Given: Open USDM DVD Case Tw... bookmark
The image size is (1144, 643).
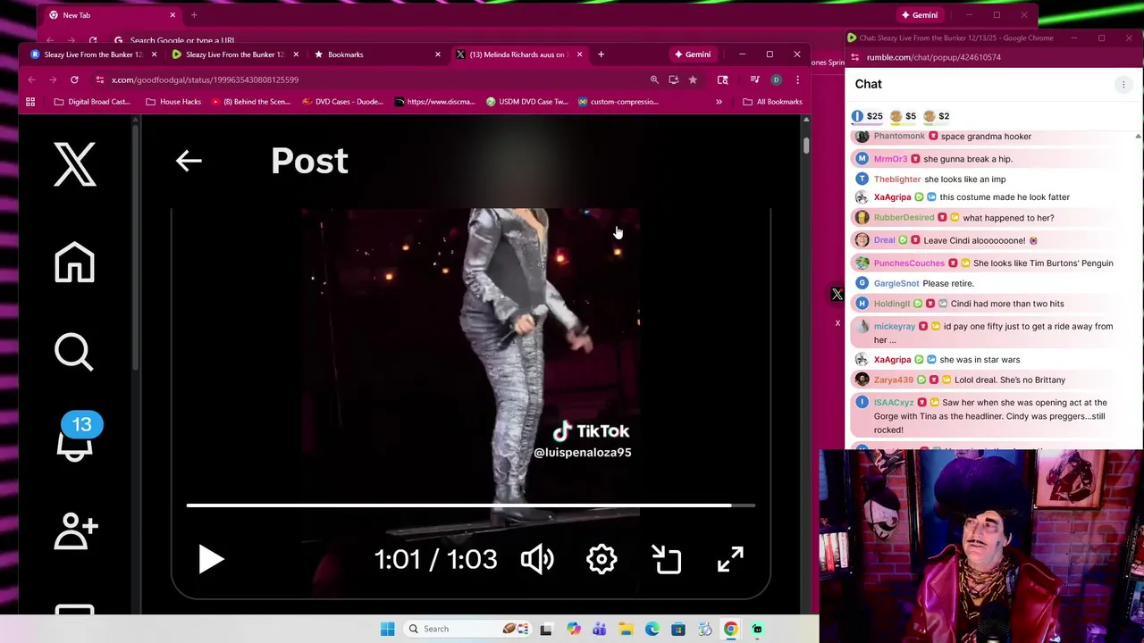Looking at the screenshot, I should tap(526, 102).
